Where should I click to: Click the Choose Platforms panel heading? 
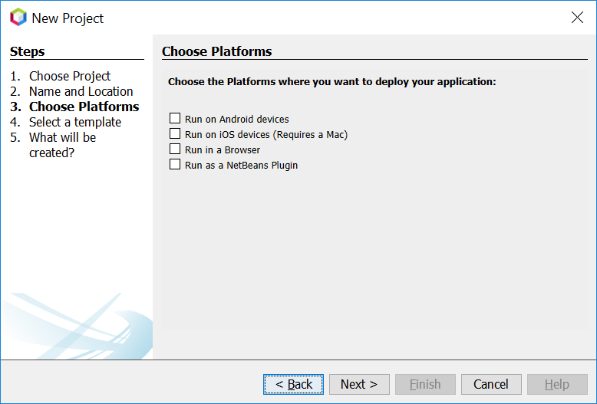coord(217,51)
